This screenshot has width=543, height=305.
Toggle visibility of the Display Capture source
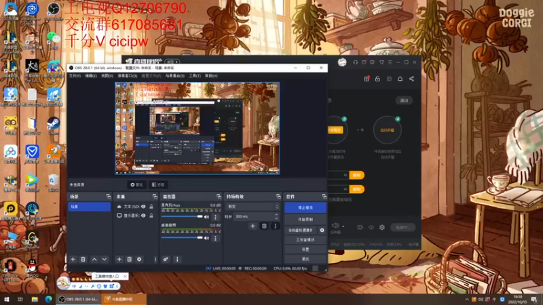pyautogui.click(x=143, y=216)
